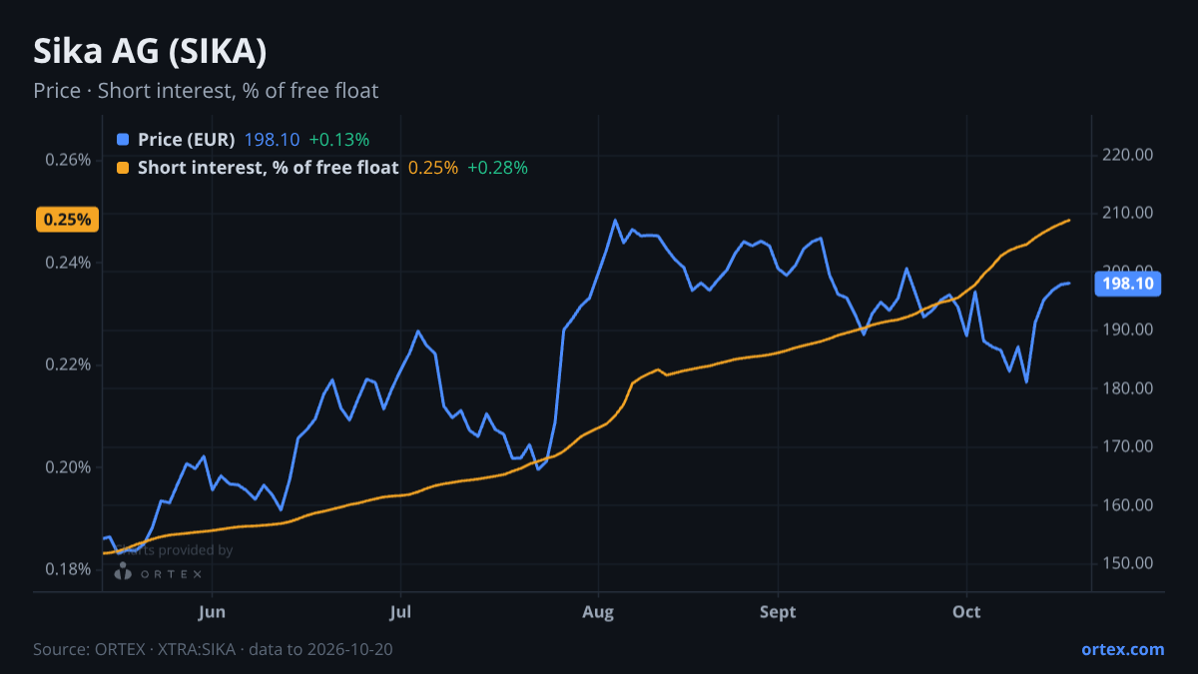1198x674 pixels.
Task: Click the Oct label on the time axis
Action: pos(966,612)
